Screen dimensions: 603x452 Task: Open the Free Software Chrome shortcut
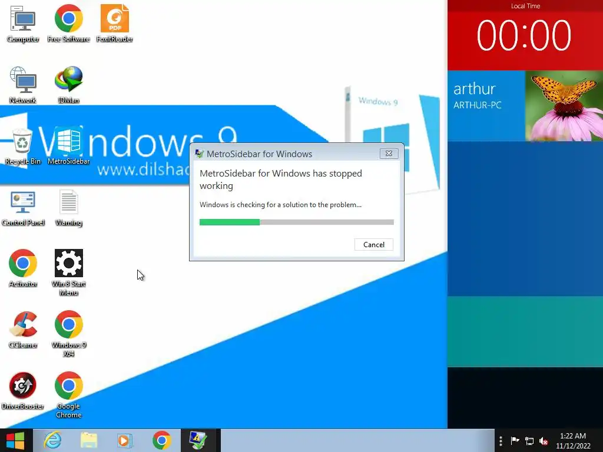point(68,24)
